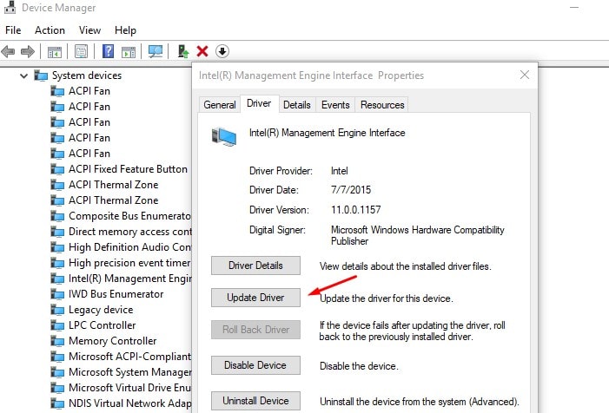Click the 'Digital Signer:' label
The width and height of the screenshot is (609, 413).
click(x=277, y=230)
